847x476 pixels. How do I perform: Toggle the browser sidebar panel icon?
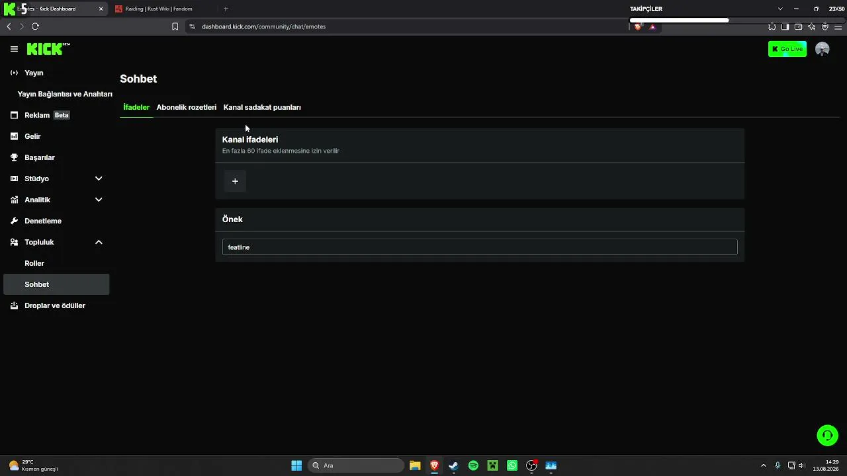(x=785, y=26)
